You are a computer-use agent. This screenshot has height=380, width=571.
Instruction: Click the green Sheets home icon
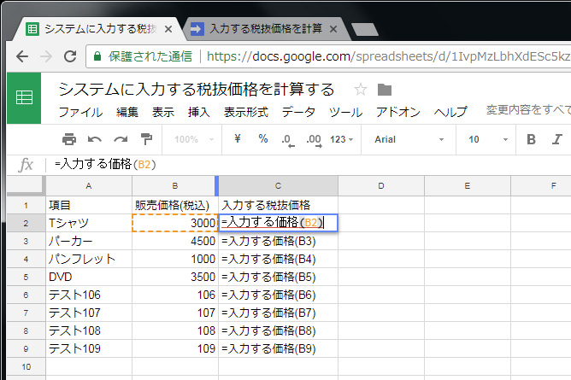(24, 98)
